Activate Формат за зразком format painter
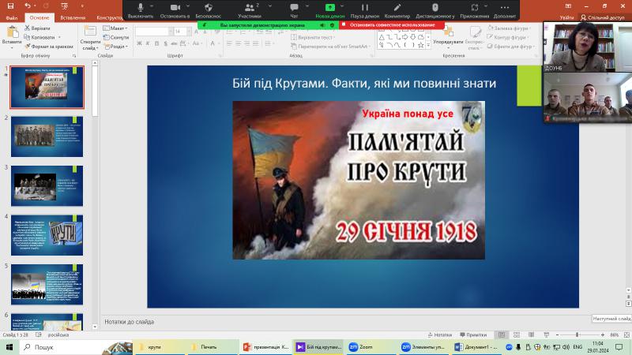The width and height of the screenshot is (632, 355). [48, 47]
